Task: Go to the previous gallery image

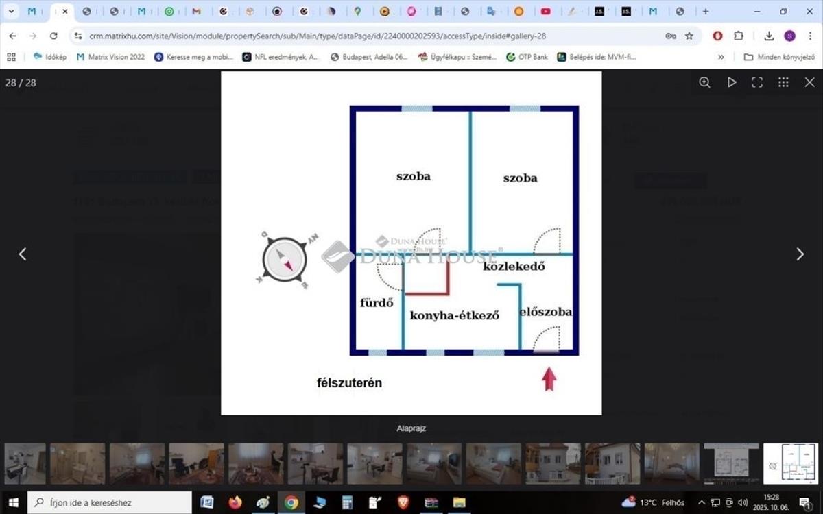Action: click(23, 254)
